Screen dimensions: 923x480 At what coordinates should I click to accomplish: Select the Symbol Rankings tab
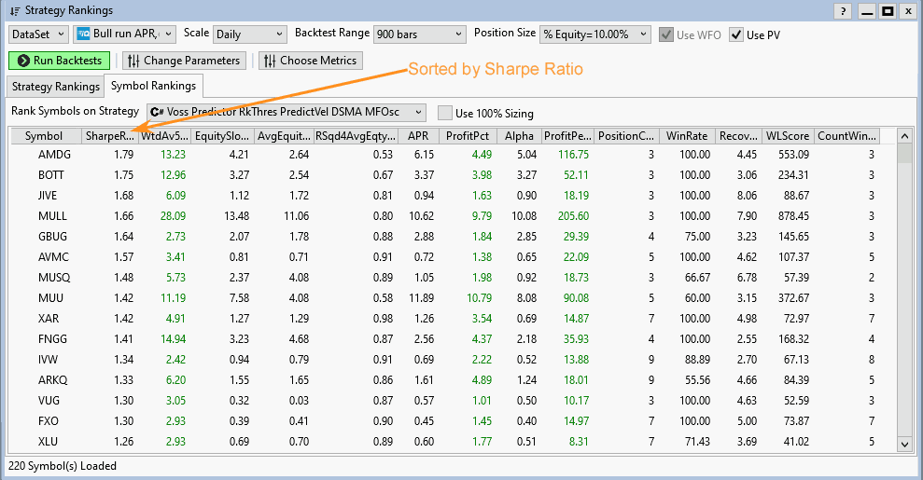[153, 86]
